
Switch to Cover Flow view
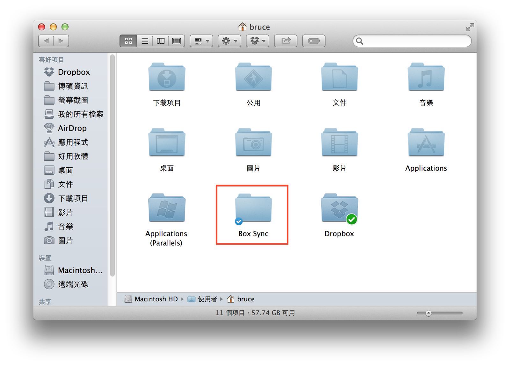[x=177, y=41]
